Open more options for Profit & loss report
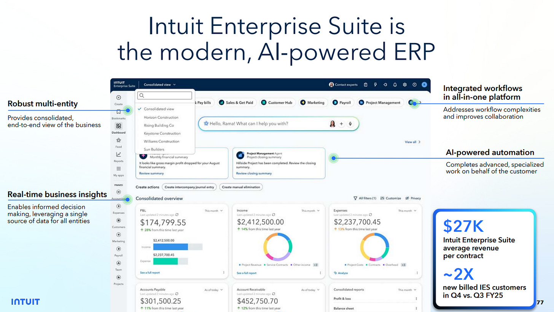The image size is (554, 312). click(417, 299)
